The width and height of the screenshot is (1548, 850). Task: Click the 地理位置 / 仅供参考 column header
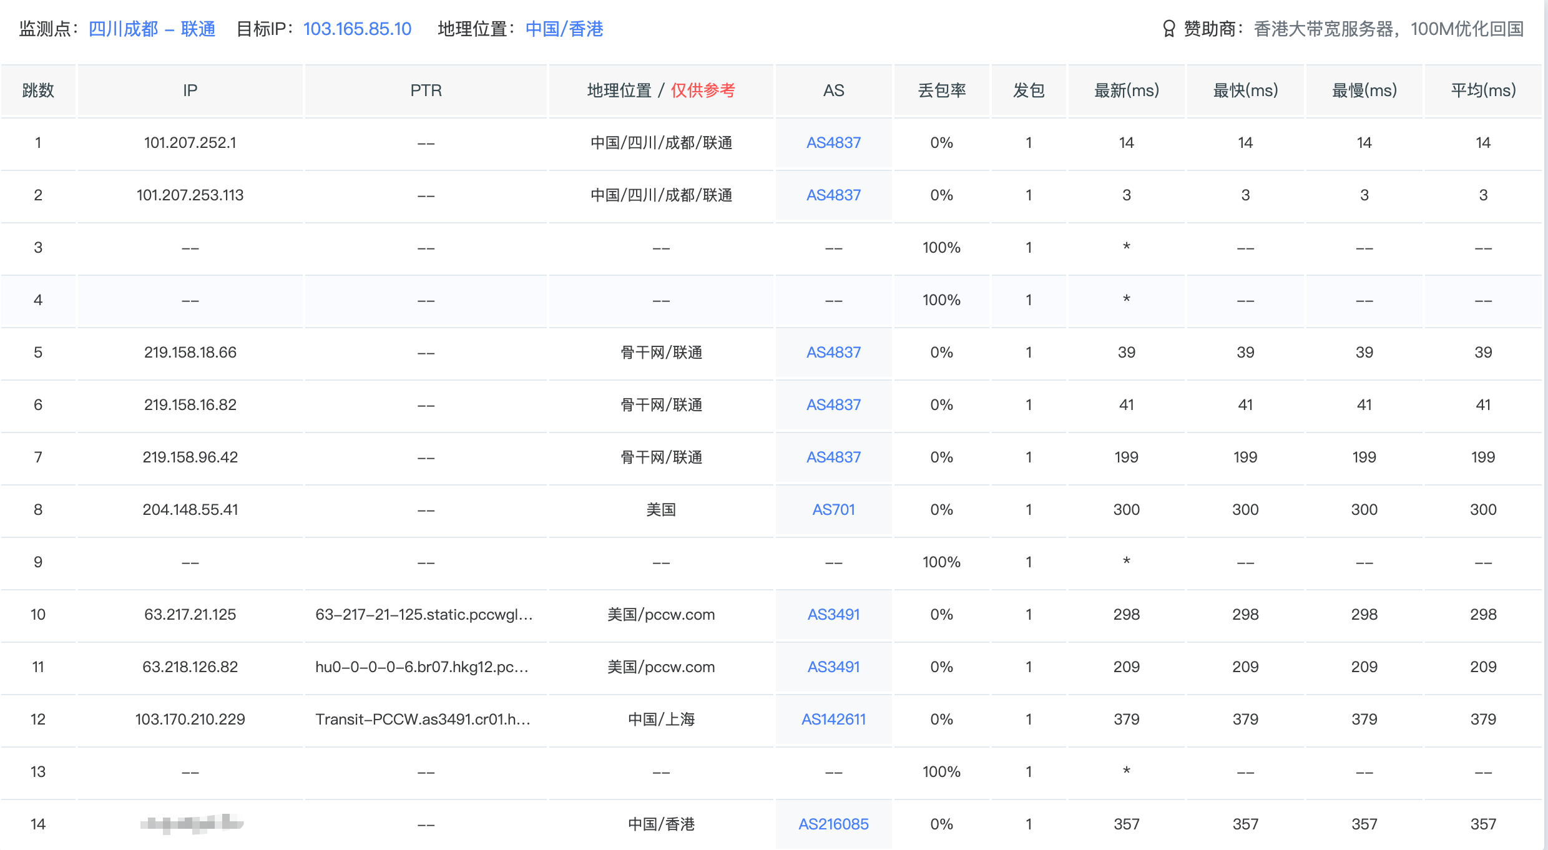(661, 90)
